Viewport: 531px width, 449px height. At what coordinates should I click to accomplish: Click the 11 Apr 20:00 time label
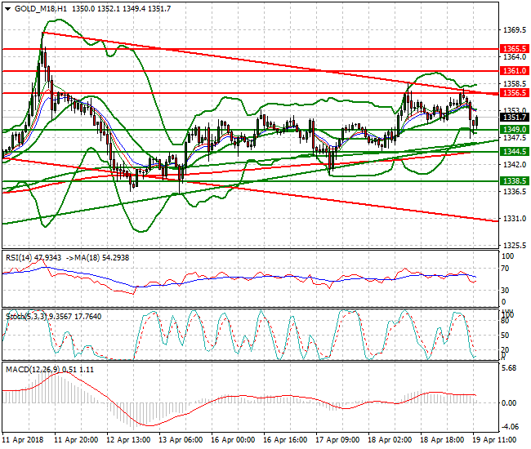pos(76,440)
